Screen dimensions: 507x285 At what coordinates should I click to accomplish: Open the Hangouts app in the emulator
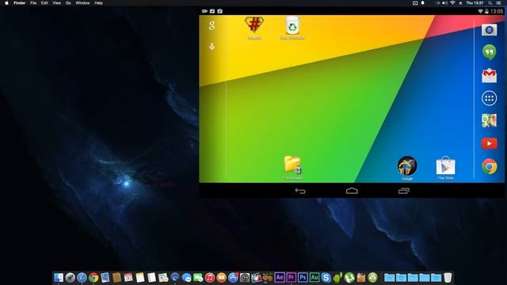pyautogui.click(x=490, y=52)
